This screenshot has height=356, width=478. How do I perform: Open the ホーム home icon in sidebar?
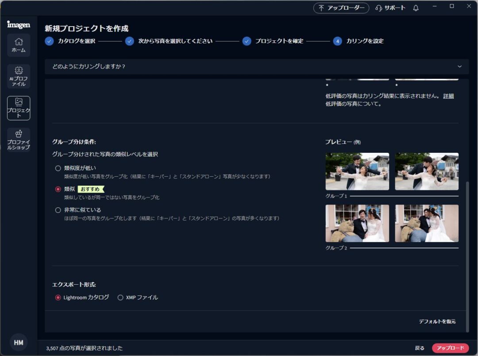click(19, 45)
